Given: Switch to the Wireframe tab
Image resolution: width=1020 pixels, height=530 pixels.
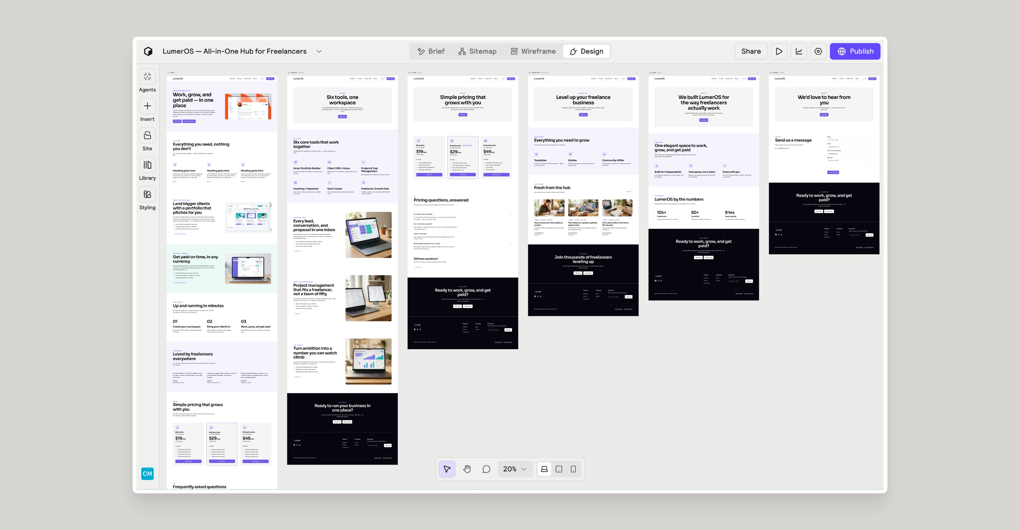Looking at the screenshot, I should [x=533, y=51].
